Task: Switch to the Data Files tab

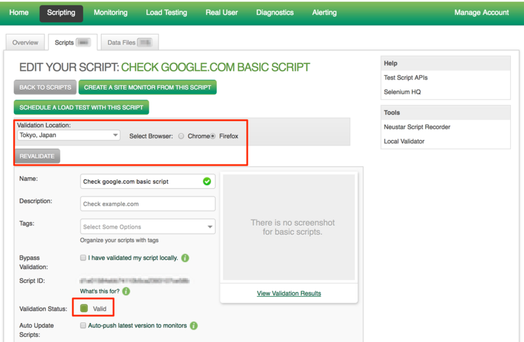Action: [x=130, y=43]
